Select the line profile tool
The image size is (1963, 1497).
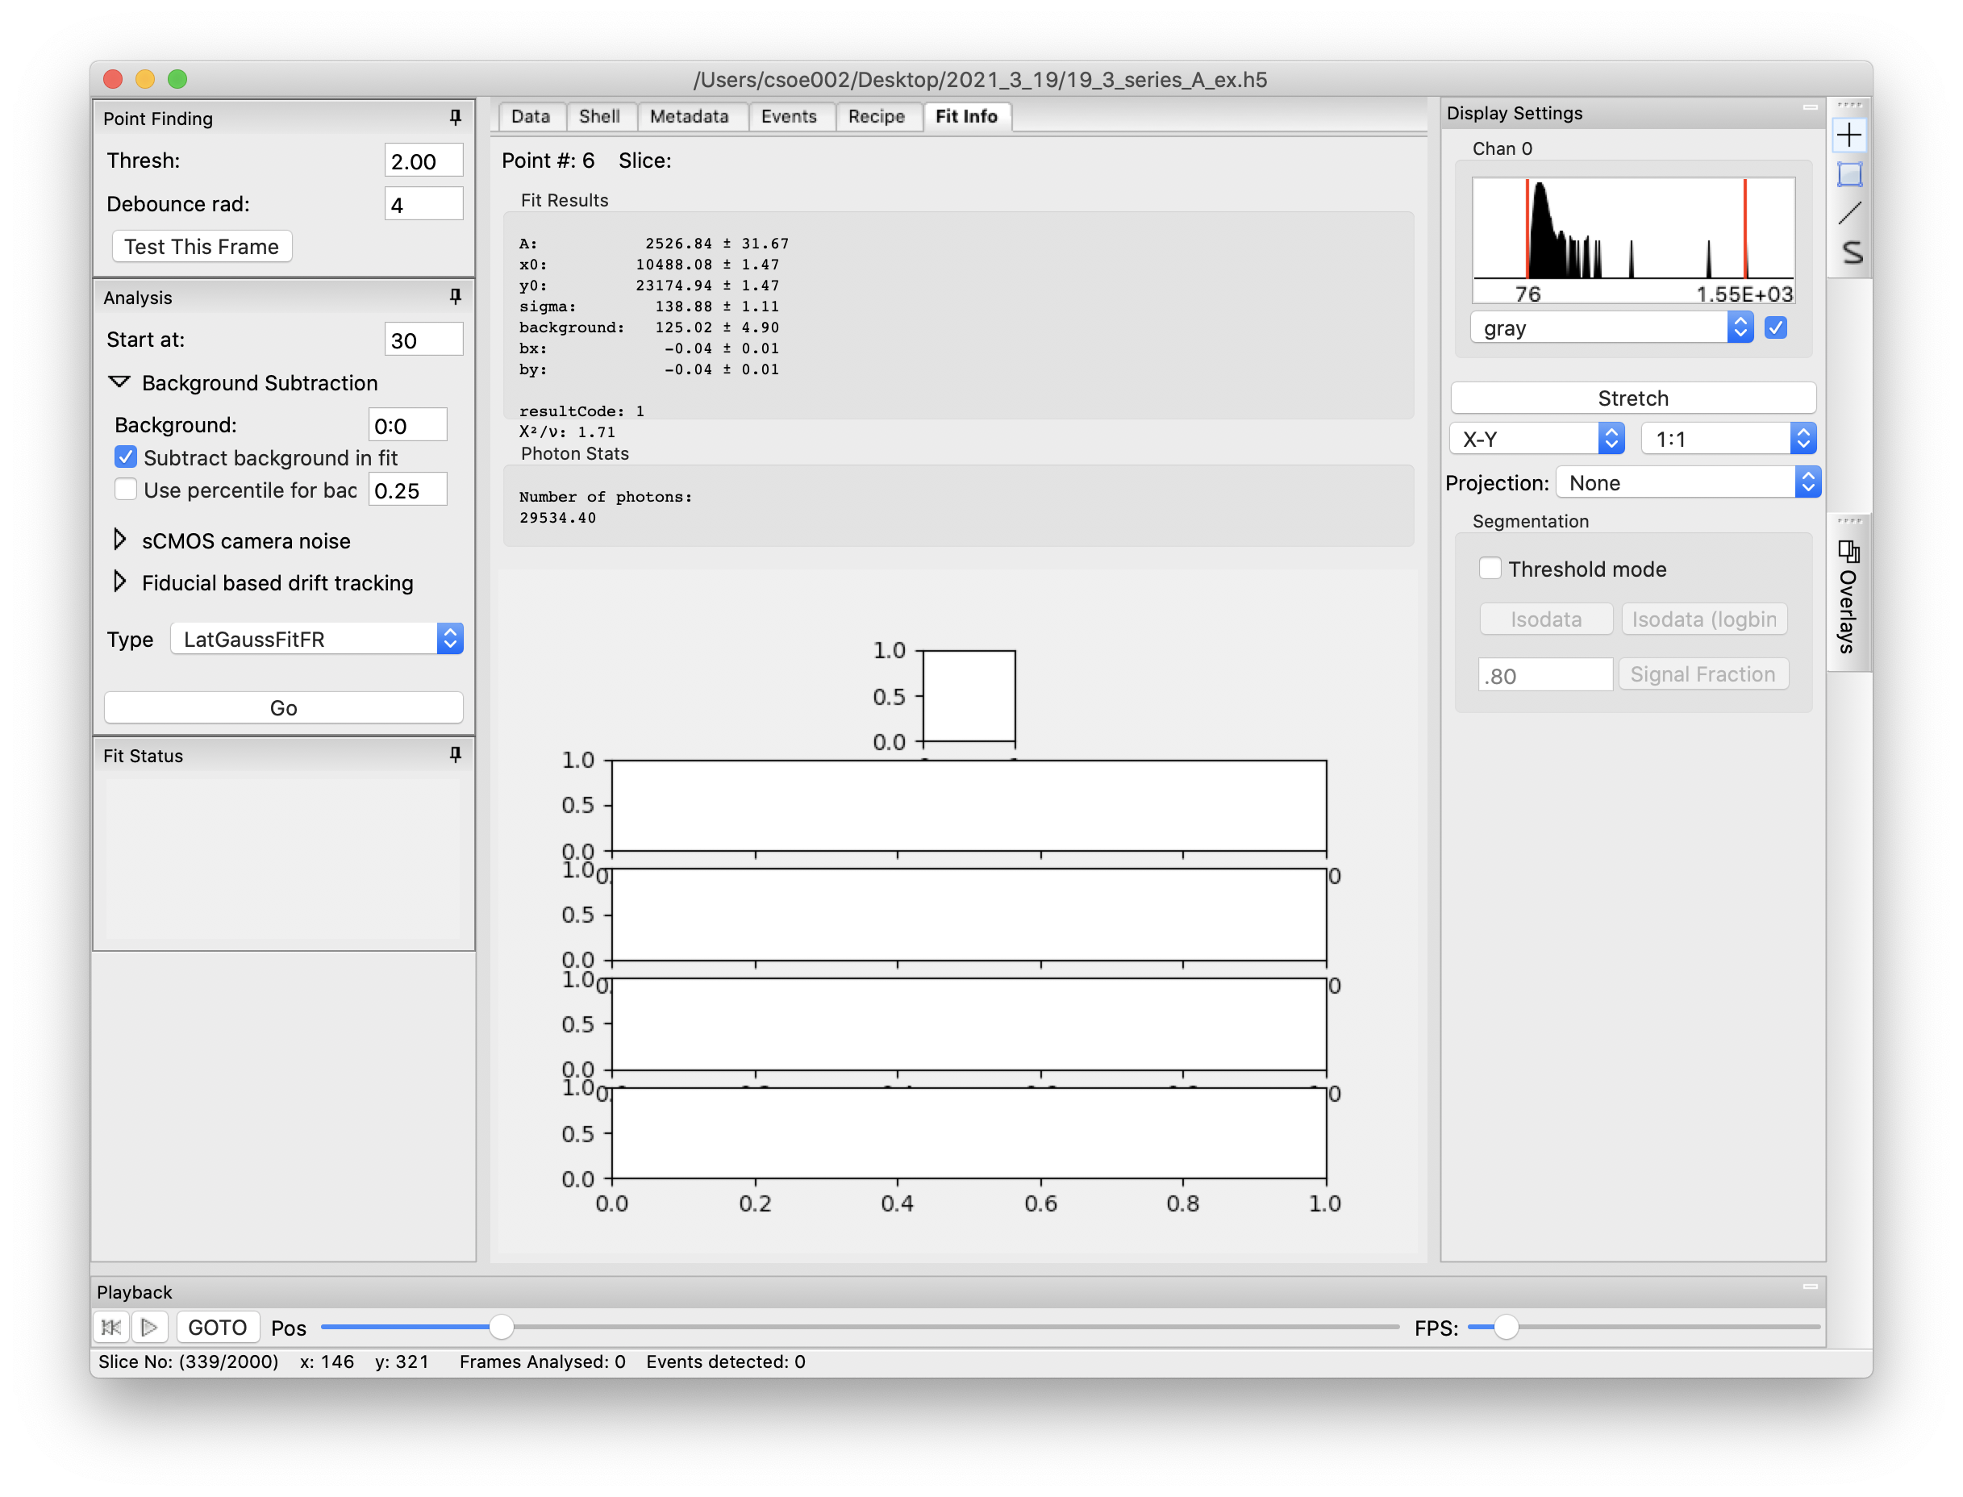coord(1851,214)
